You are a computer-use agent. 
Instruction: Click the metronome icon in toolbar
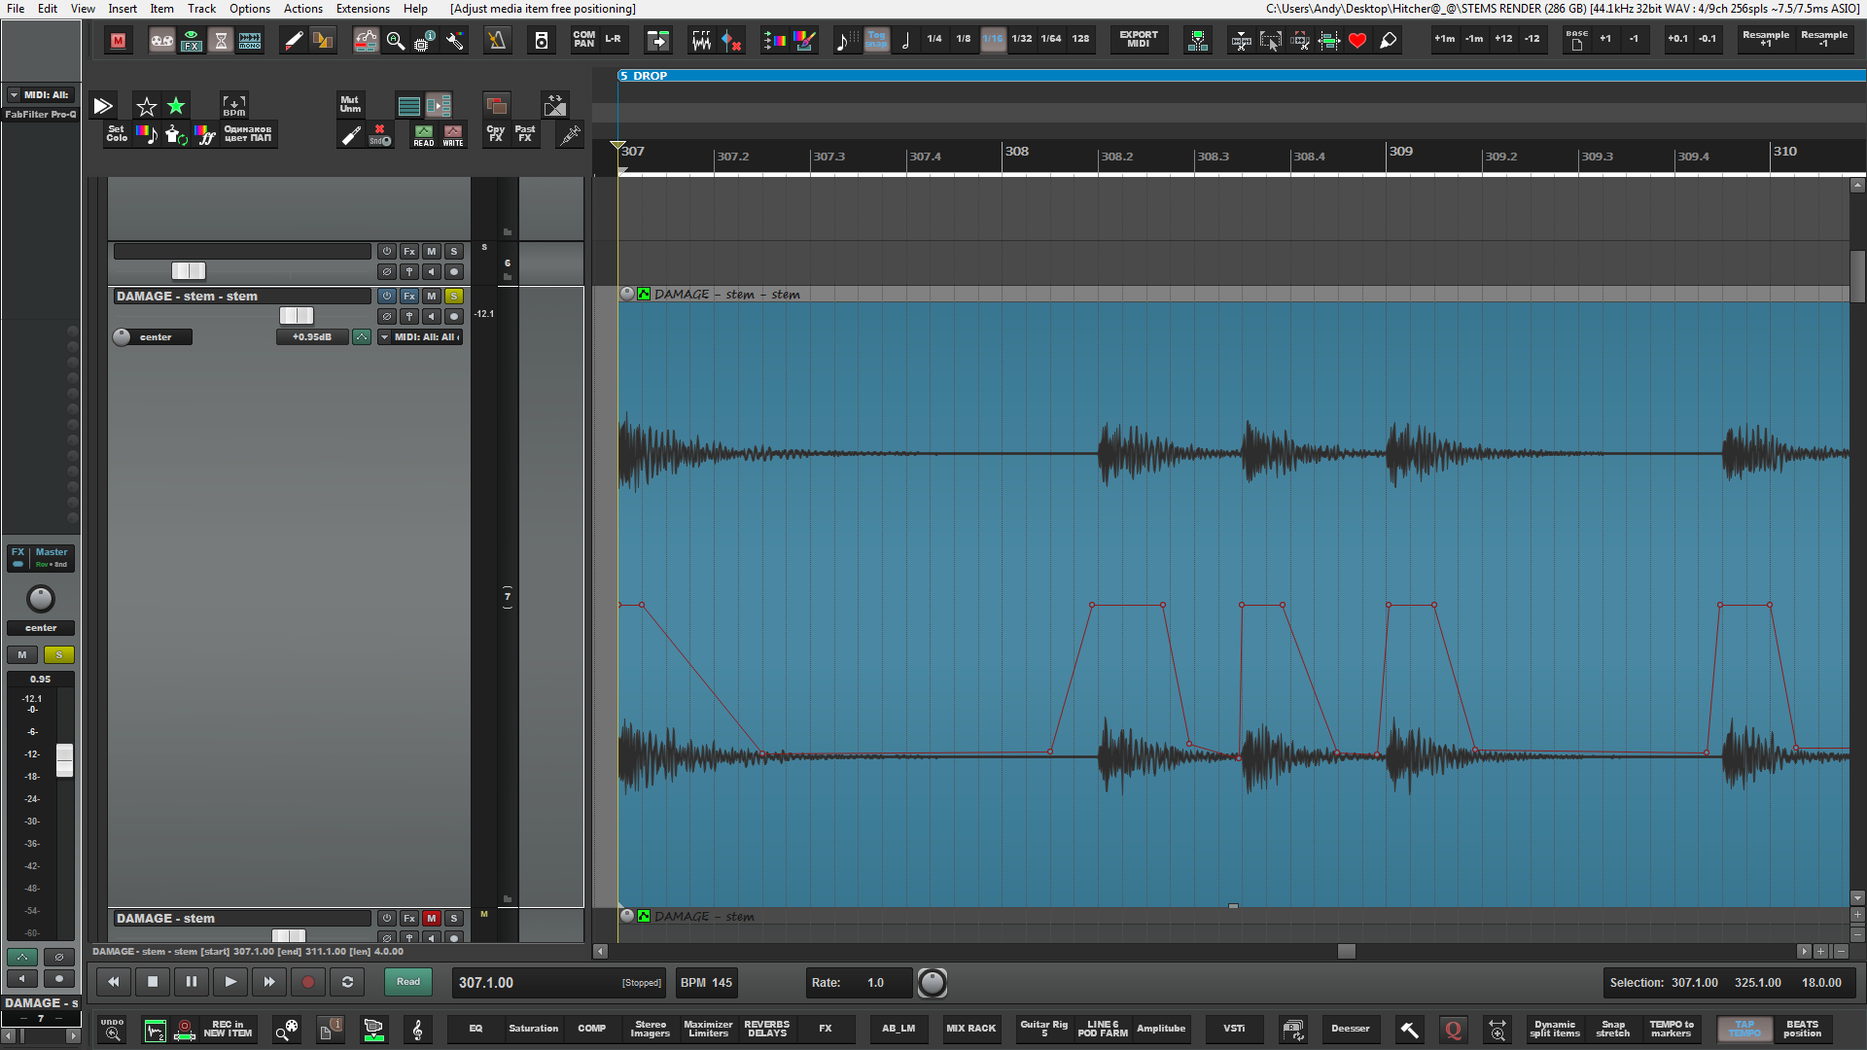click(x=497, y=40)
